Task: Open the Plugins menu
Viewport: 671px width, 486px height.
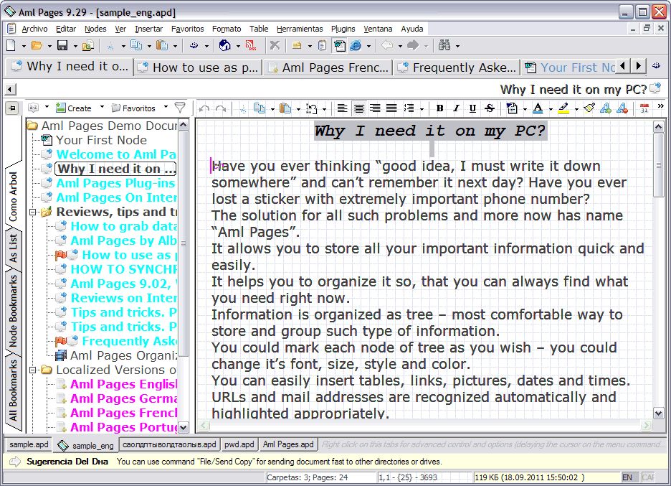Action: coord(343,29)
